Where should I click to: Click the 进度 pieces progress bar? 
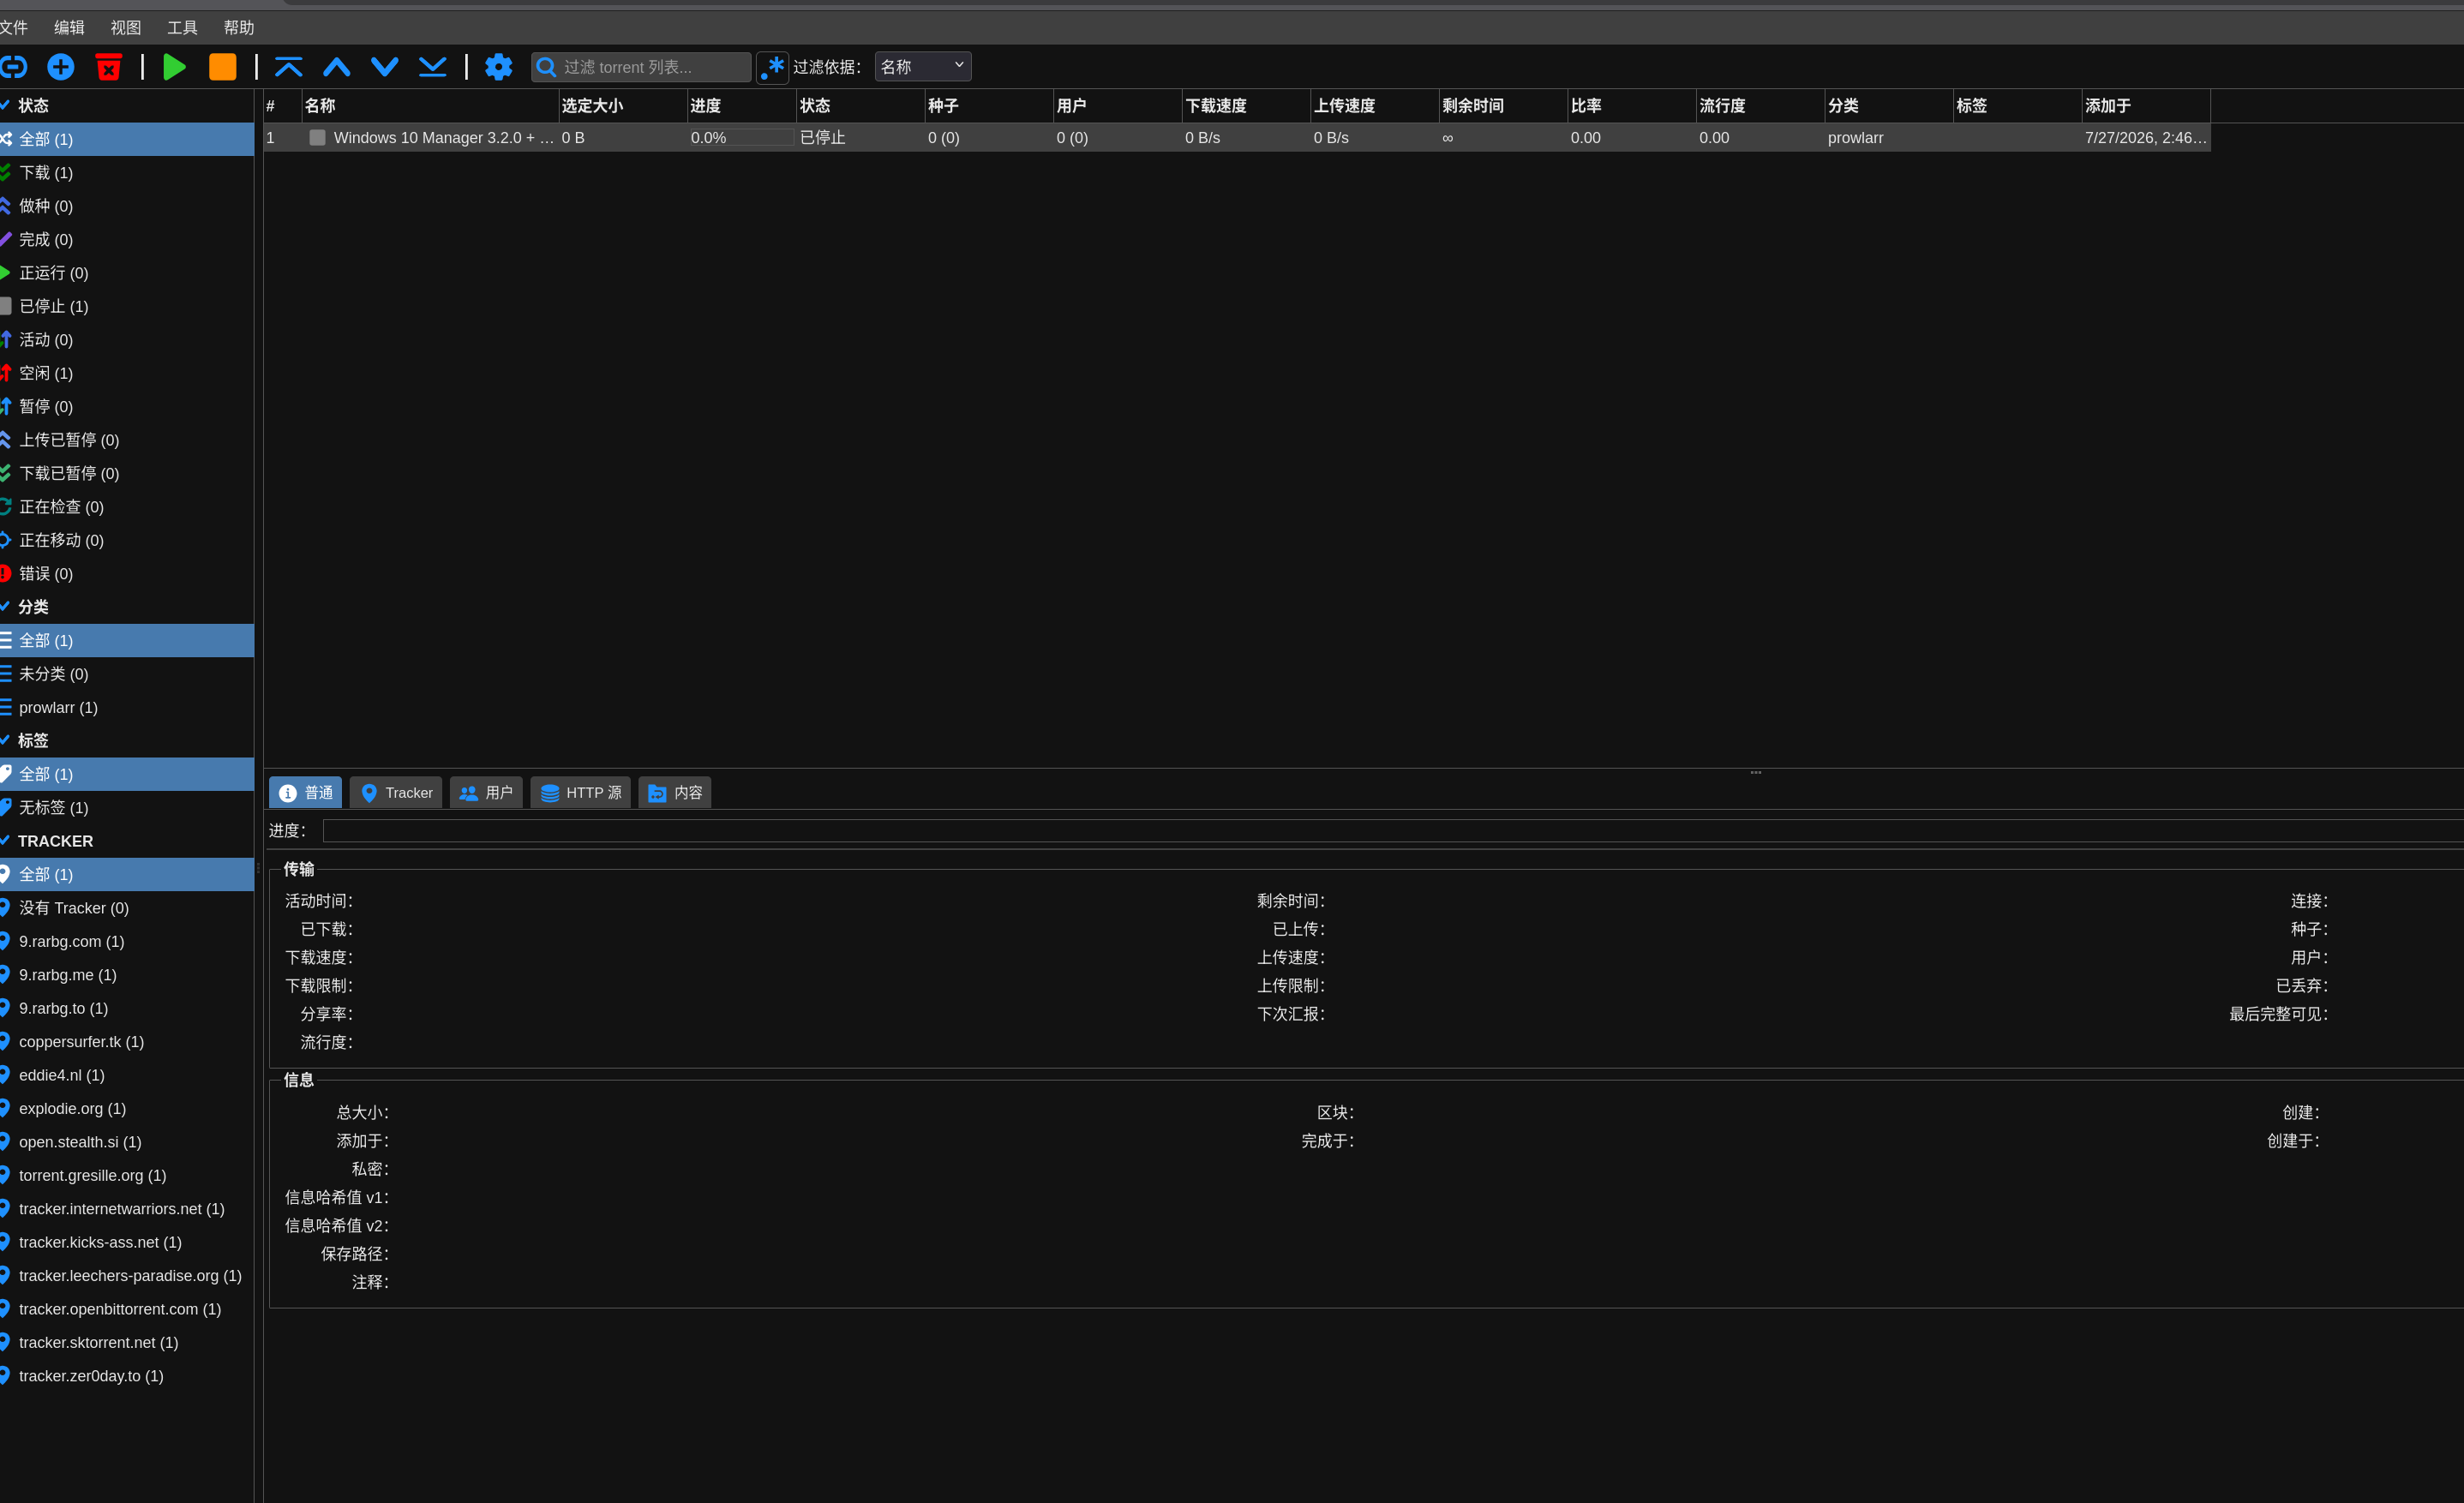pyautogui.click(x=1393, y=831)
